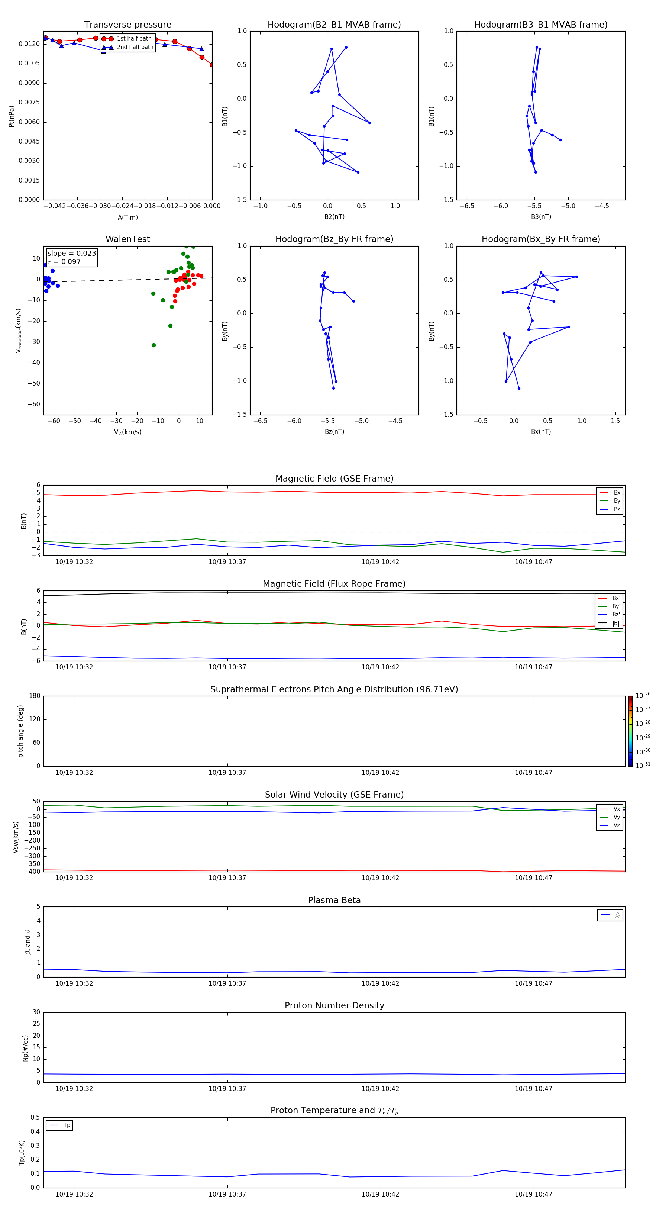Click the "B3(nT)" x-axis label

coord(541,217)
